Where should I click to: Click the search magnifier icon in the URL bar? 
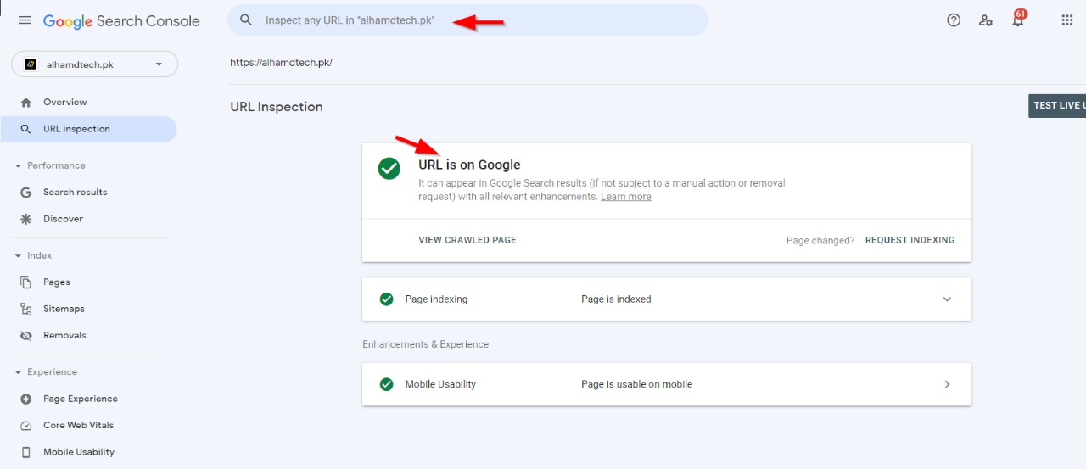(246, 20)
